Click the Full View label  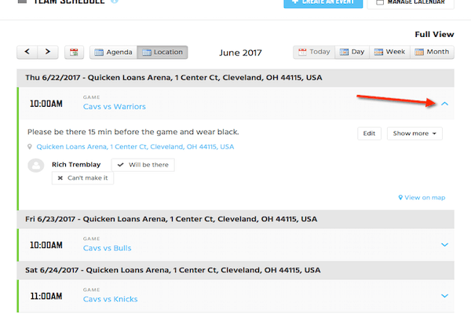[434, 35]
